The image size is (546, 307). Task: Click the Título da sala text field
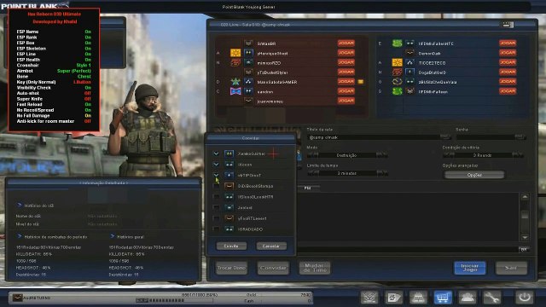point(374,137)
